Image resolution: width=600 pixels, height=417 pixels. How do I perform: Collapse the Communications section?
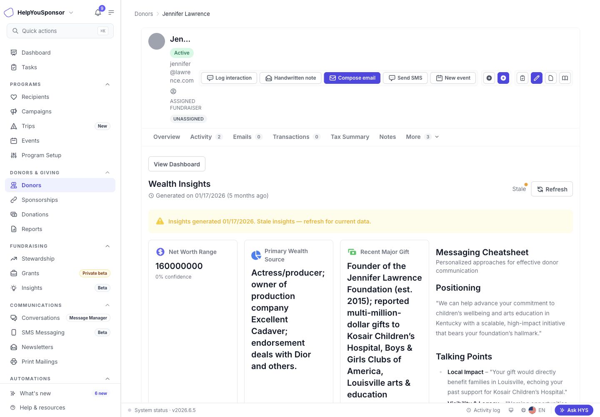[x=107, y=305]
